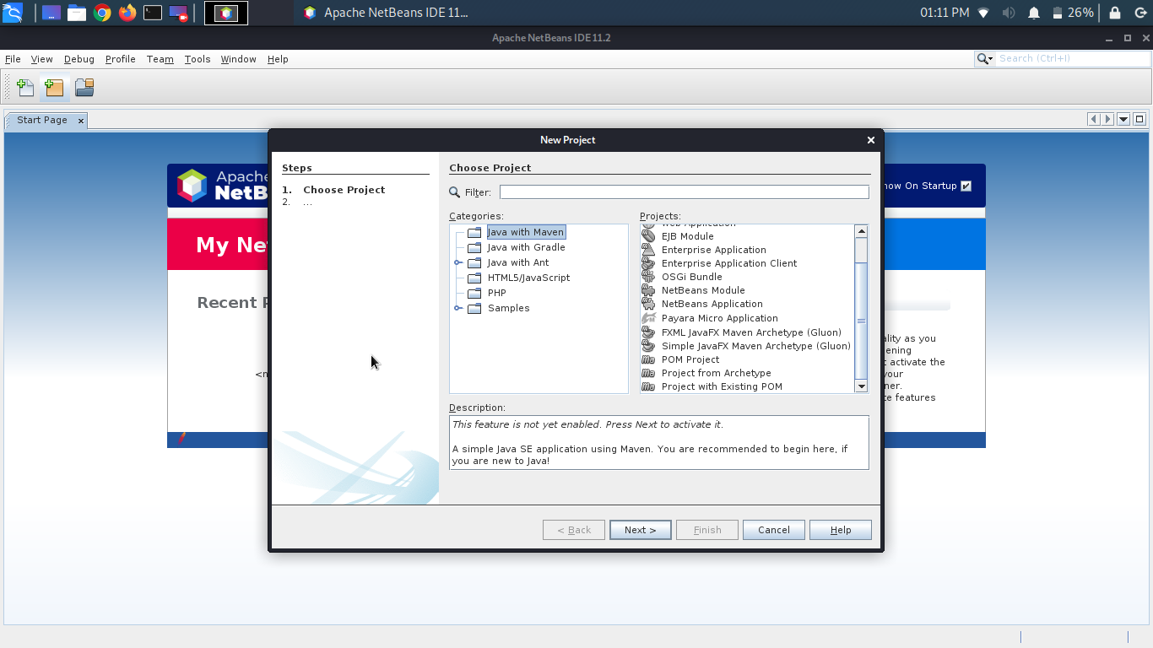Screen dimensions: 1153x648
Task: Select Enterprise Application Client project type
Action: click(x=728, y=263)
